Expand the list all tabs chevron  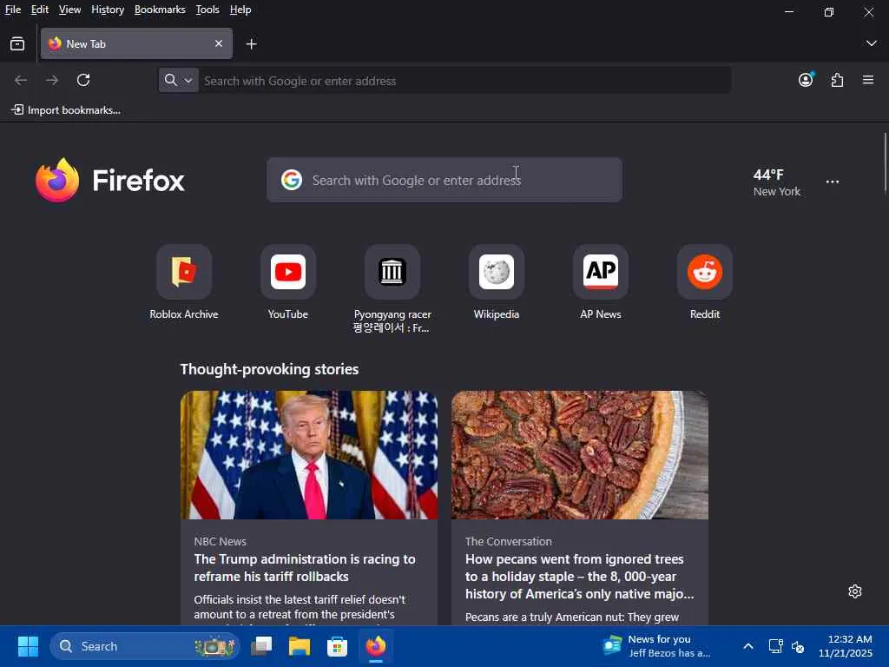871,43
